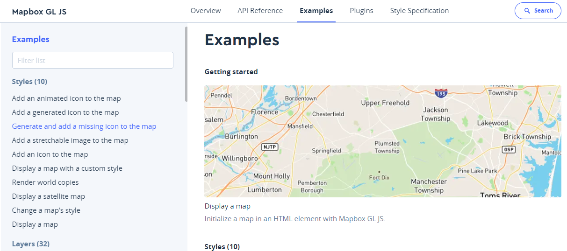This screenshot has width=567, height=251.
Task: Open Add a generated icon to the map
Action: pos(65,112)
